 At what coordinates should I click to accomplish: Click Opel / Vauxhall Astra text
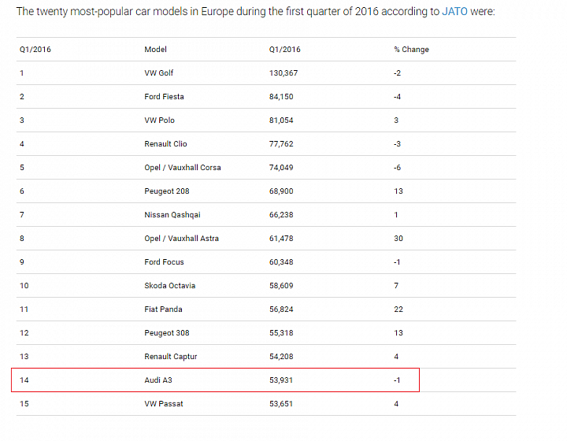click(x=182, y=239)
